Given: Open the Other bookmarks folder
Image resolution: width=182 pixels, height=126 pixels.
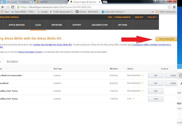Looking at the screenshot, I should pyautogui.click(x=166, y=12).
